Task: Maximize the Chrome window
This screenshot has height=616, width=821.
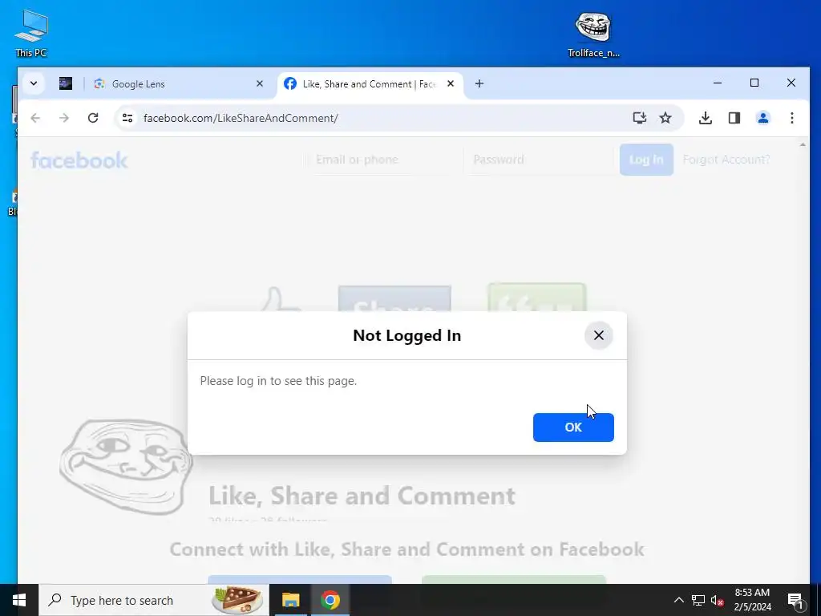Action: tap(754, 83)
